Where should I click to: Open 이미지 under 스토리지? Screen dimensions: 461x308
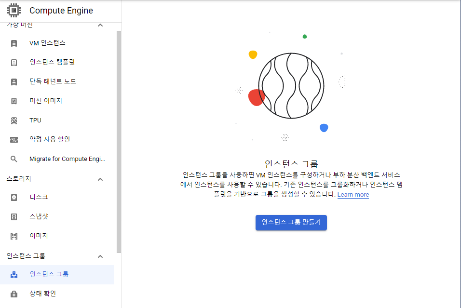[57, 236]
